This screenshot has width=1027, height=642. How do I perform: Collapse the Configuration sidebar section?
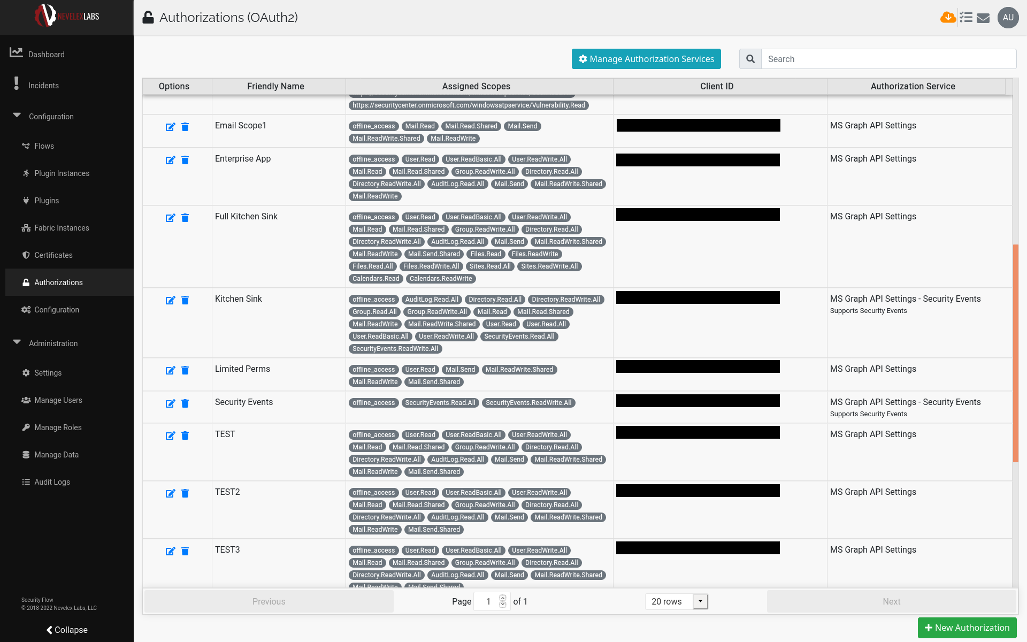click(17, 116)
